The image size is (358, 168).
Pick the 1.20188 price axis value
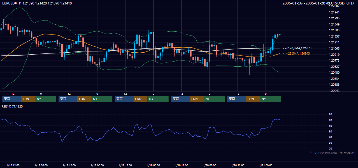pyautogui.click(x=334, y=85)
